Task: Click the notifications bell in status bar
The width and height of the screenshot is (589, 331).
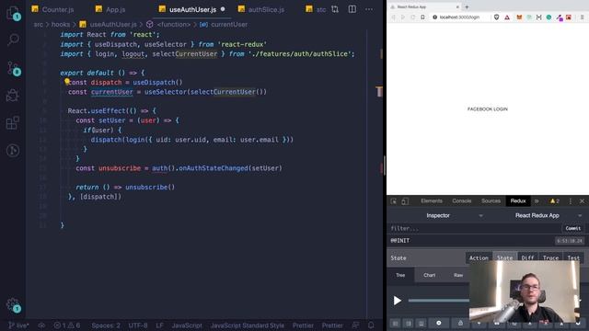Action: tap(371, 325)
